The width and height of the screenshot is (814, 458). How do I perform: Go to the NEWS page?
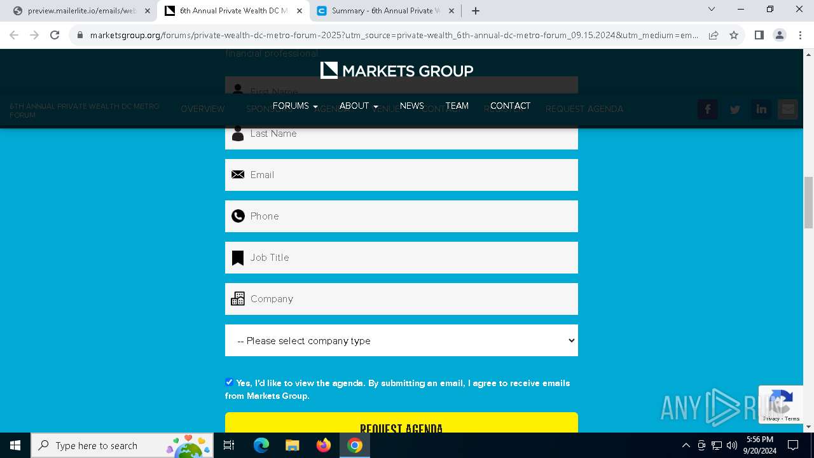coord(411,106)
